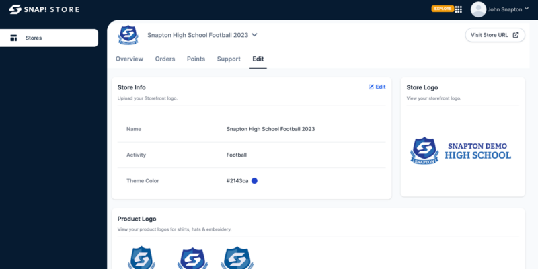
Task: Click the Snapton shield logo beside store name
Action: (128, 35)
